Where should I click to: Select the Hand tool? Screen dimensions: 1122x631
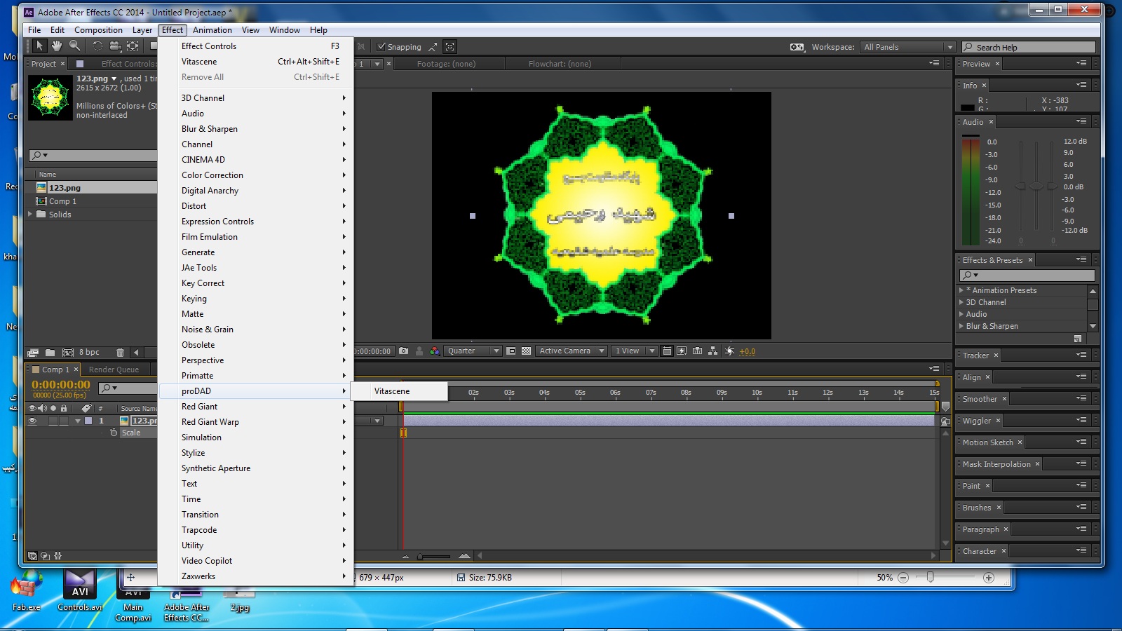pos(57,46)
